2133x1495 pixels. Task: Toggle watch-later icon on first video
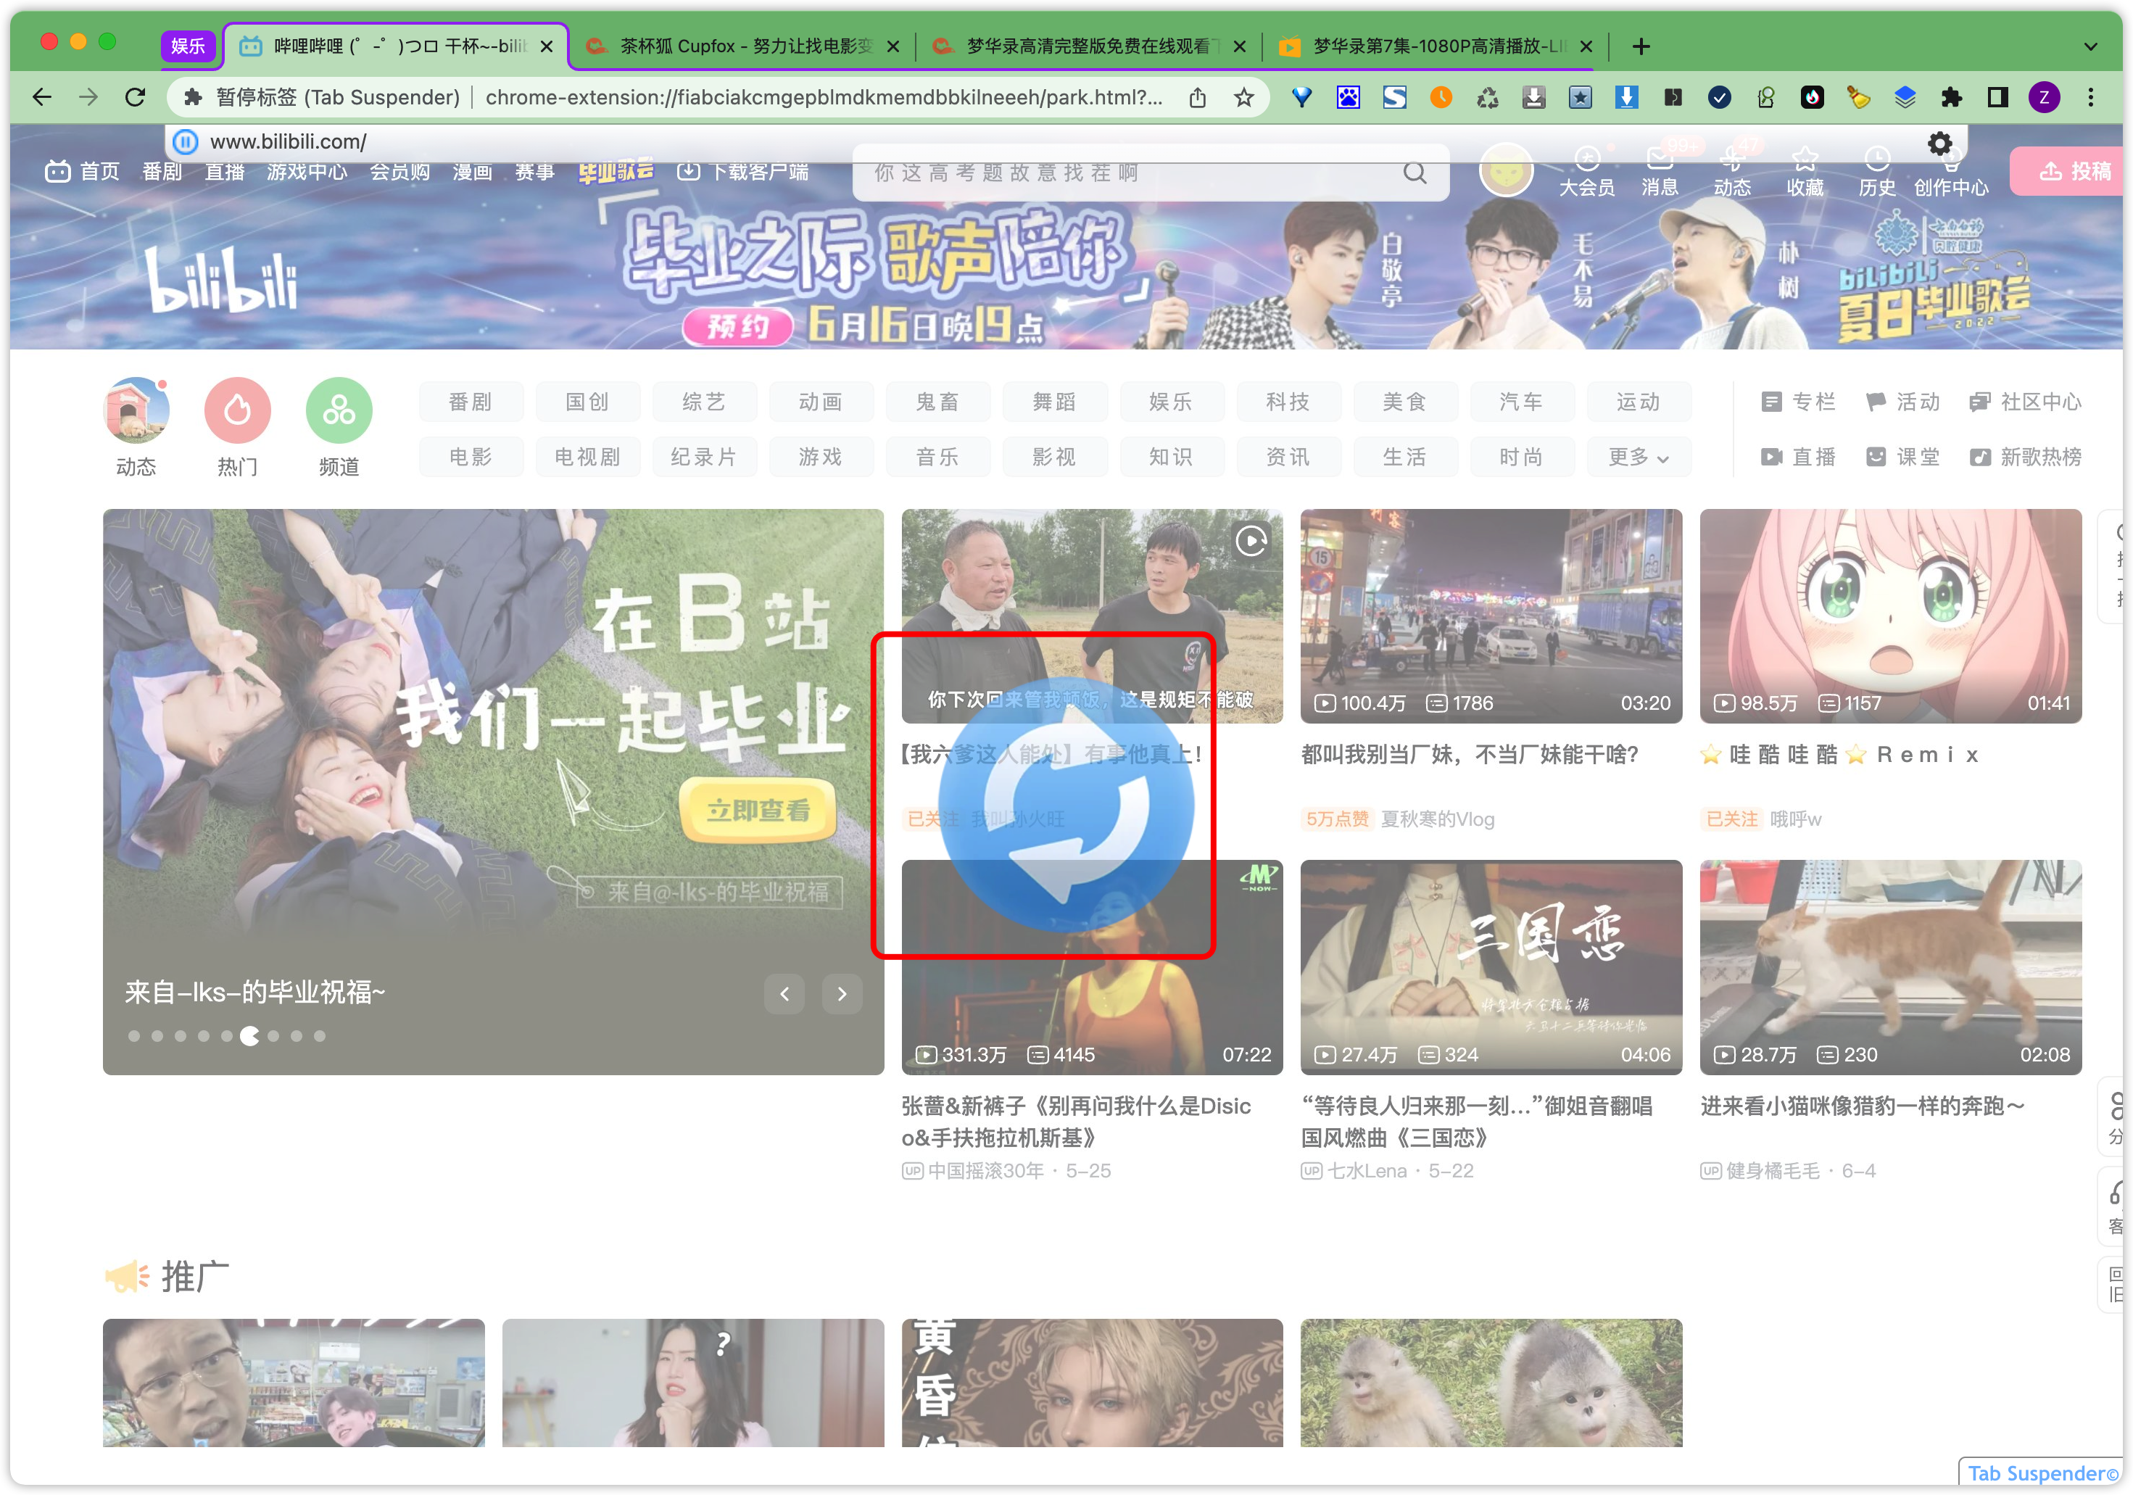pos(1251,541)
